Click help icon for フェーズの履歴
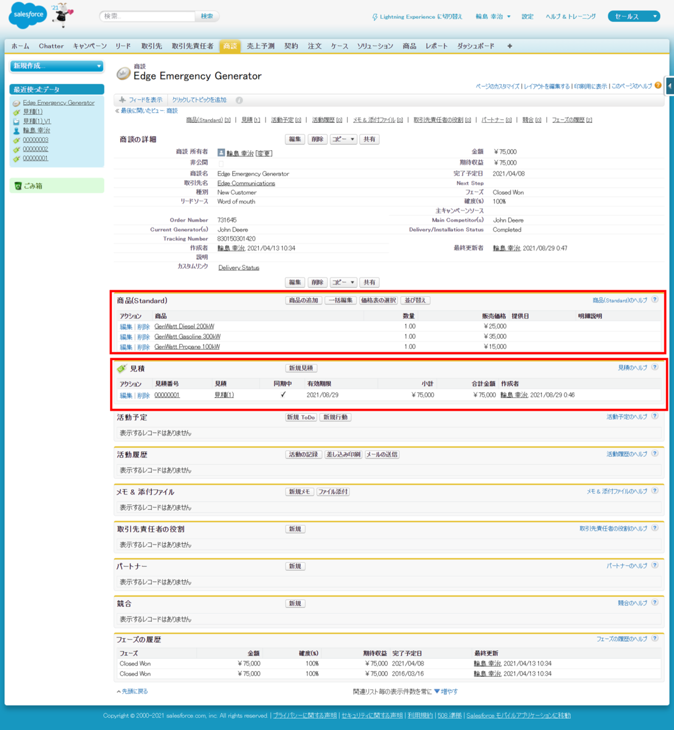Image resolution: width=674 pixels, height=730 pixels. [x=655, y=639]
